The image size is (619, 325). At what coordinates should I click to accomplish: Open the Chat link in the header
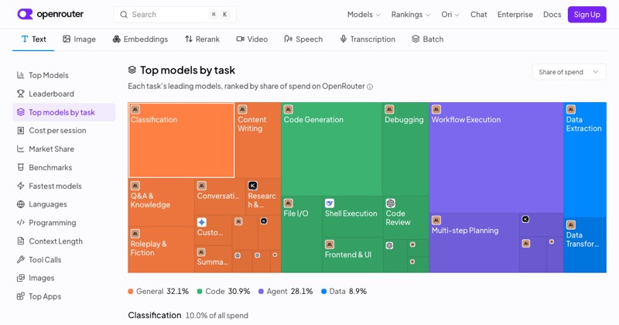click(x=478, y=15)
